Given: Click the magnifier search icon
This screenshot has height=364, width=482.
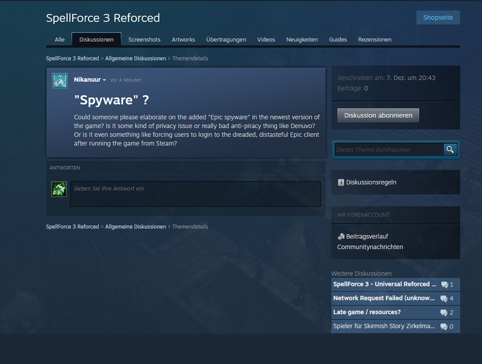Looking at the screenshot, I should coord(450,149).
